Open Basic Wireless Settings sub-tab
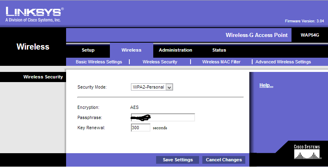Image resolution: width=328 pixels, height=167 pixels. [x=99, y=62]
